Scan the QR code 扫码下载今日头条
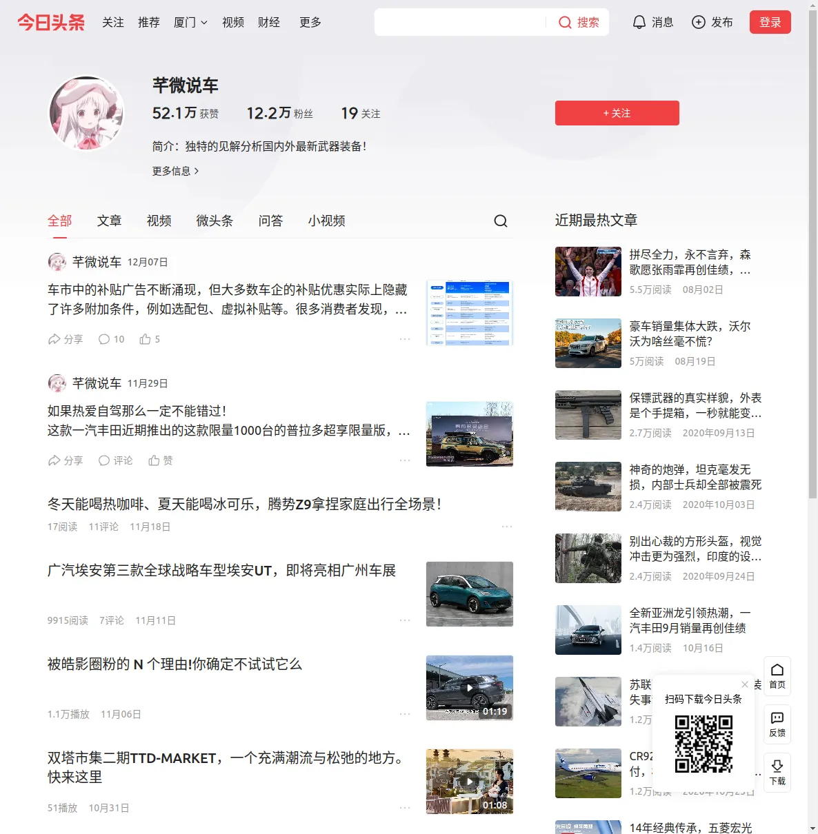 click(704, 744)
